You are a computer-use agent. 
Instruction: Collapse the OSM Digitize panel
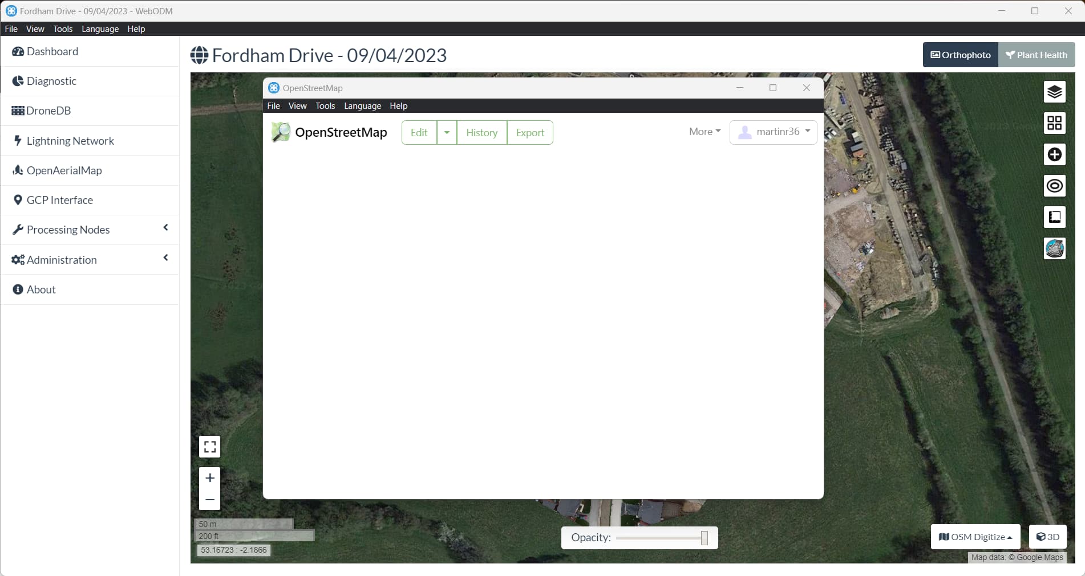(975, 536)
